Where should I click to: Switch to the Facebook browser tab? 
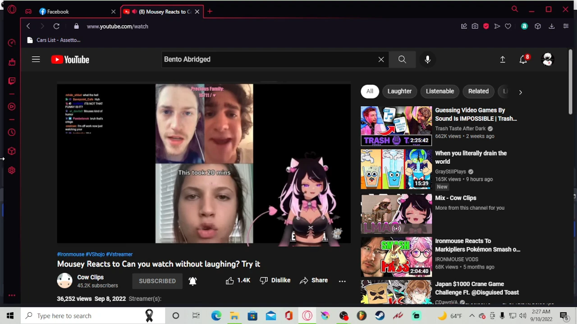[x=58, y=12]
